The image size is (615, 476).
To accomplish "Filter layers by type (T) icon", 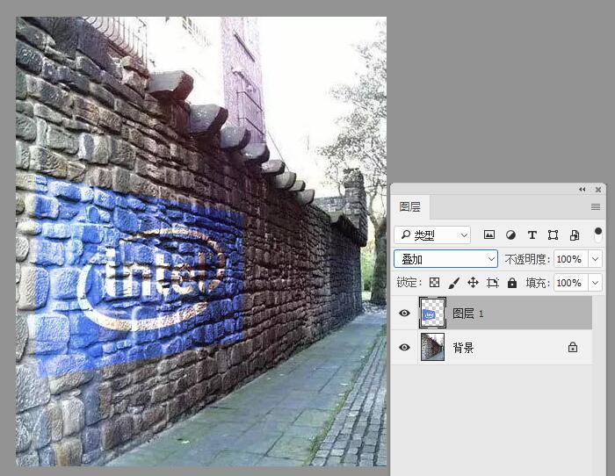I will click(532, 234).
